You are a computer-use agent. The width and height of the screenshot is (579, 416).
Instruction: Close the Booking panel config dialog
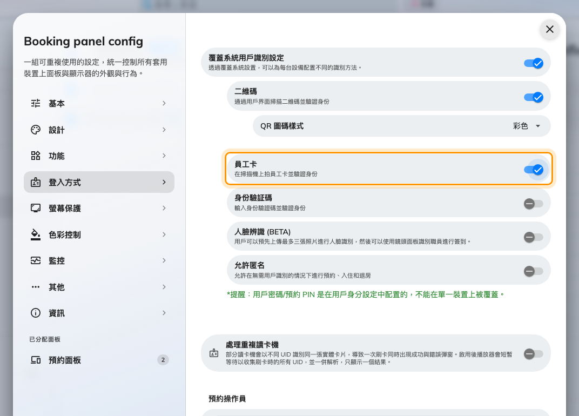tap(549, 29)
